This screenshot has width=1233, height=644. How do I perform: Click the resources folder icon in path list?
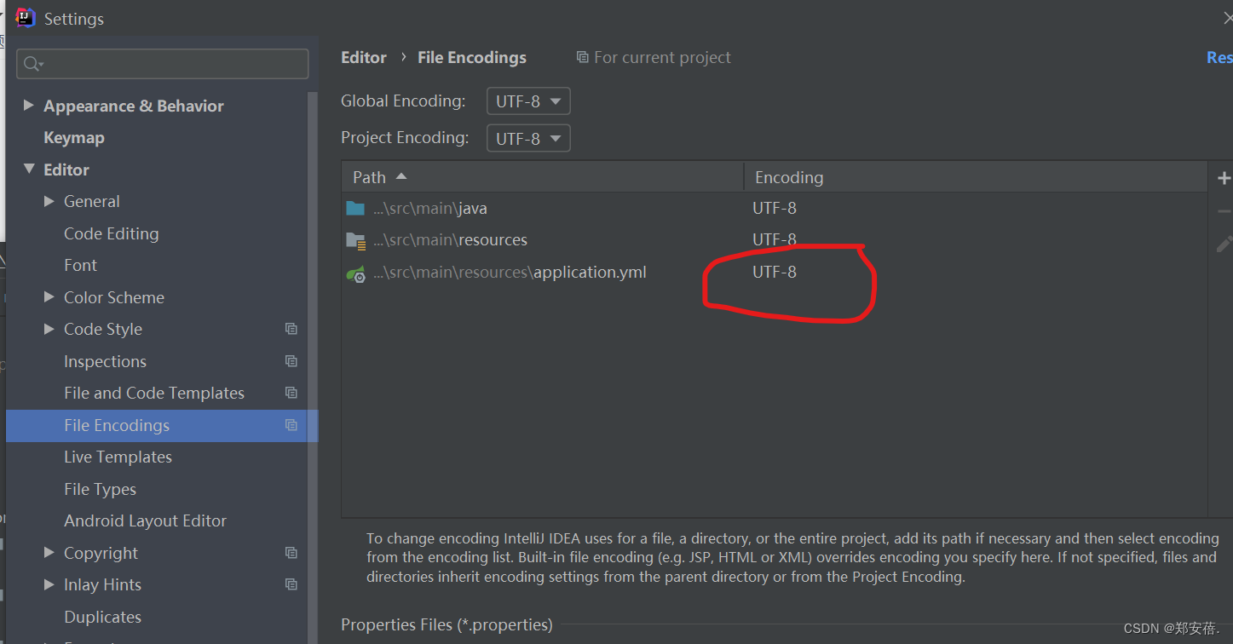[x=357, y=239]
